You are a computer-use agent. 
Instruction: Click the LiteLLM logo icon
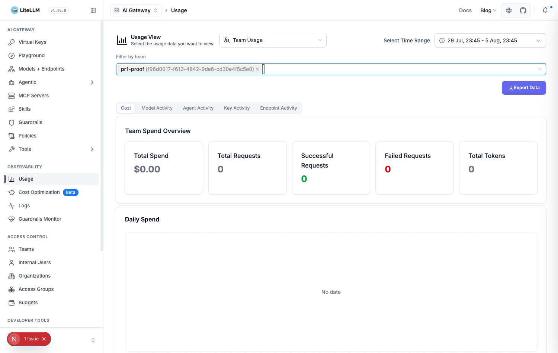coord(15,10)
